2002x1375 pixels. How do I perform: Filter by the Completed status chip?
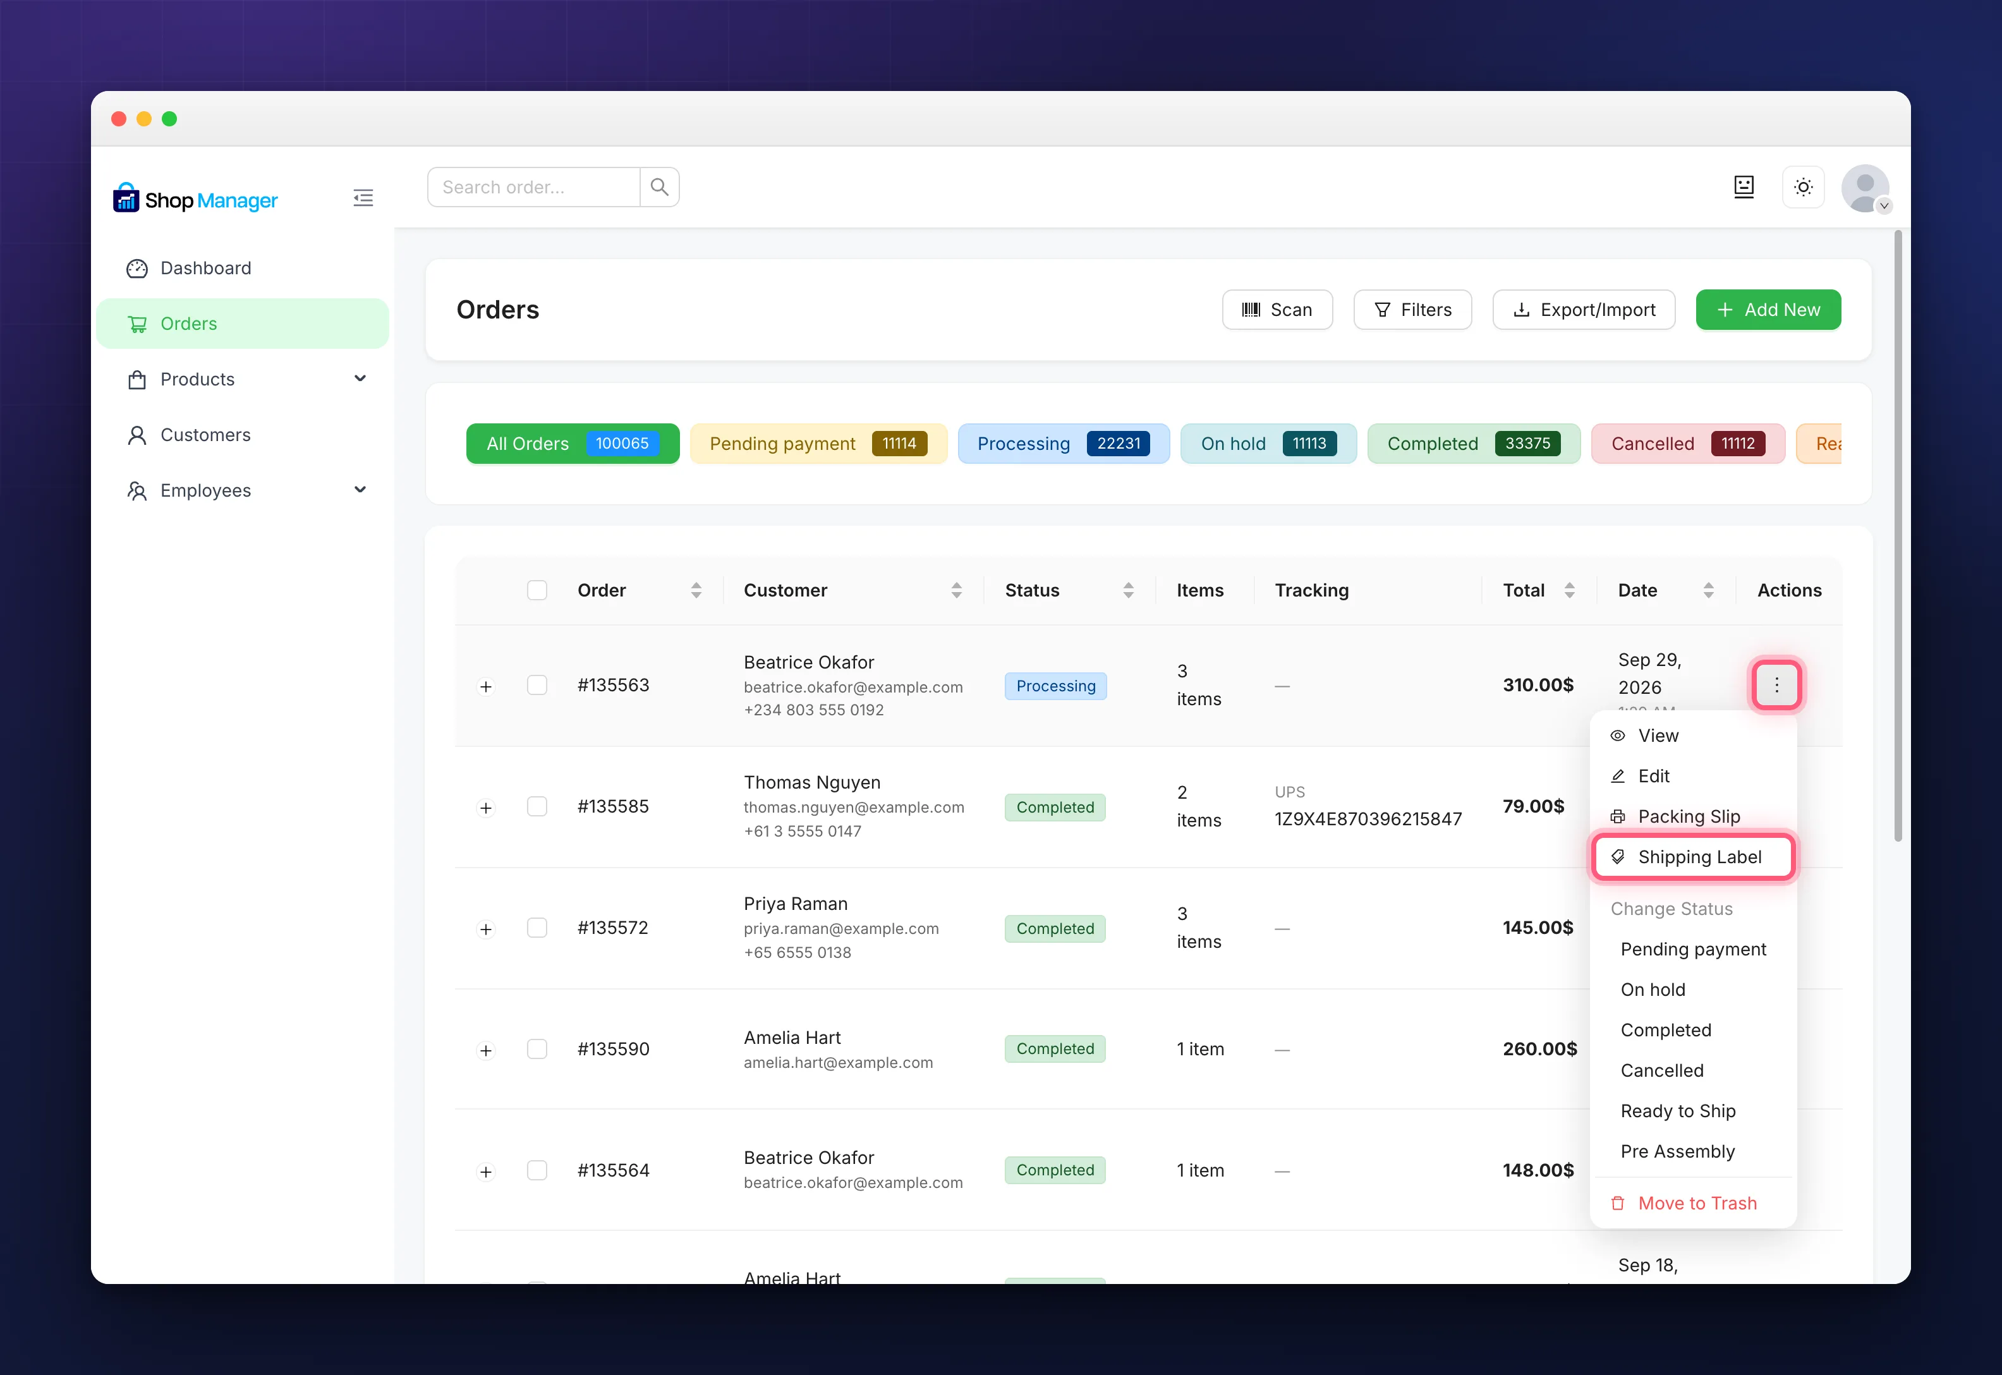[1473, 444]
